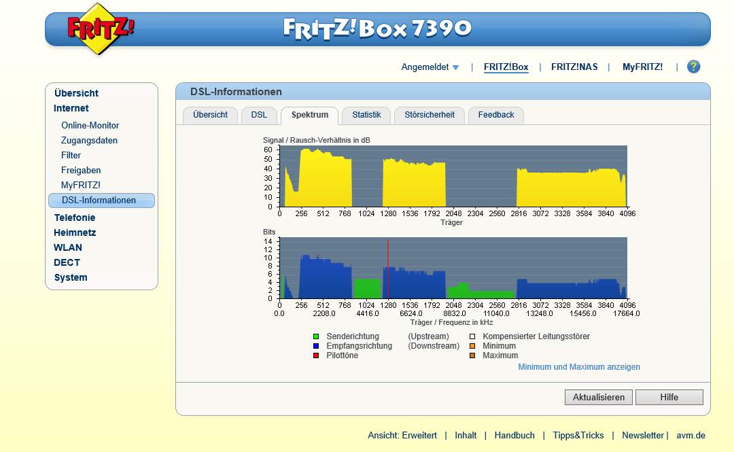
Task: Switch to the Feedback tab
Action: (x=496, y=116)
